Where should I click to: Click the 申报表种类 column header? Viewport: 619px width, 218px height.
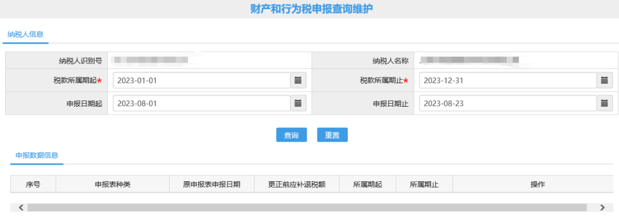(x=112, y=184)
